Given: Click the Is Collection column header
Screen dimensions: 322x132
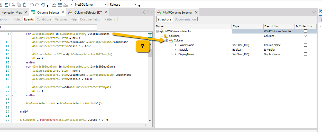Looking at the screenshot, I should (x=306, y=26).
